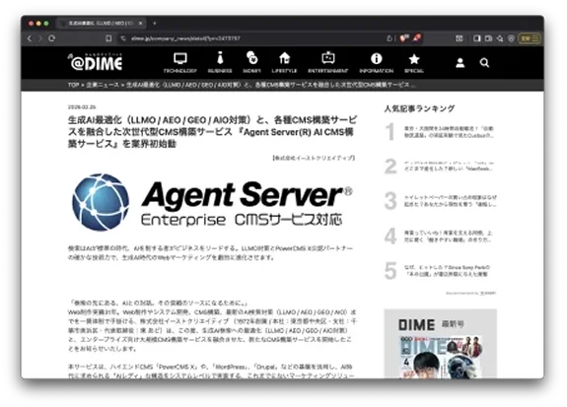The width and height of the screenshot is (567, 407).
Task: Open ranking article number 1
Action: coord(440,132)
